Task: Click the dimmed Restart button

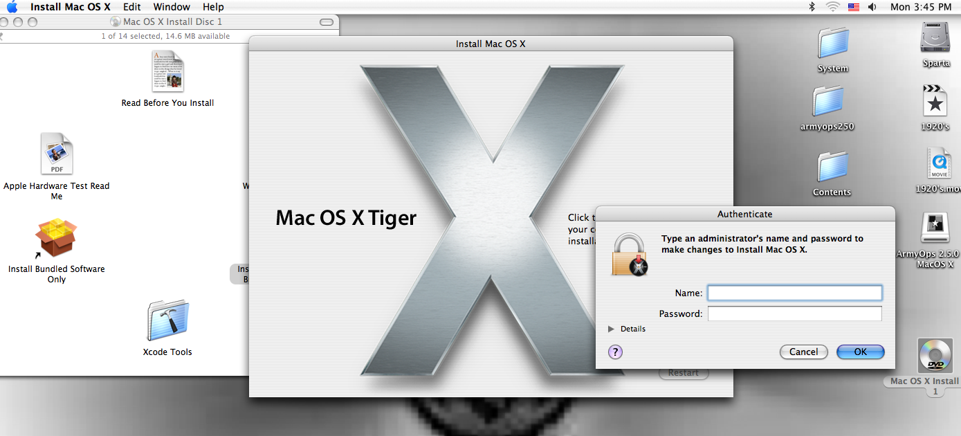Action: click(x=683, y=373)
